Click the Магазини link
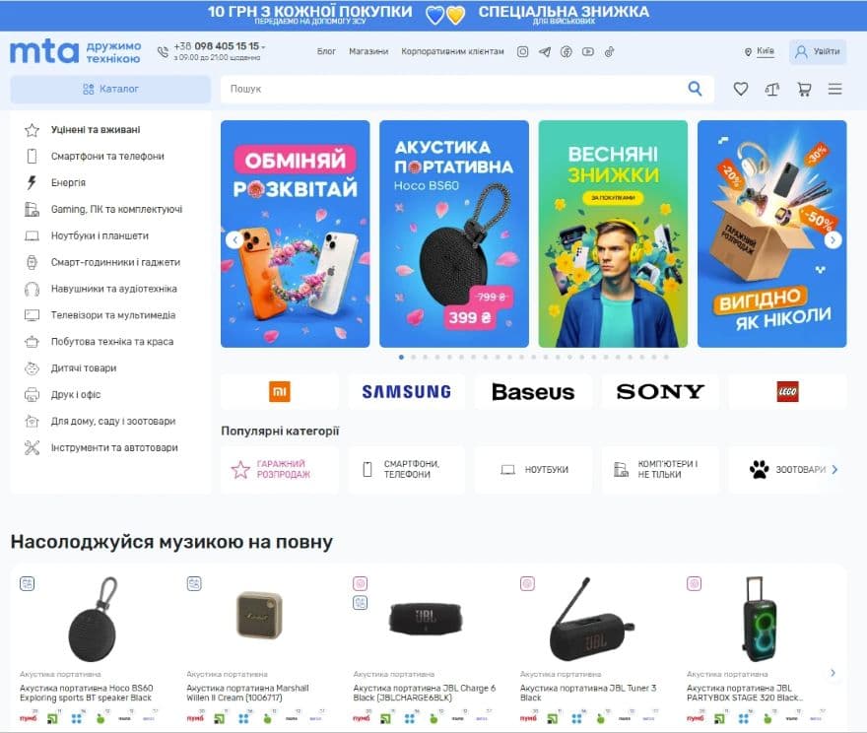Screen dimensions: 867x733 tap(368, 51)
